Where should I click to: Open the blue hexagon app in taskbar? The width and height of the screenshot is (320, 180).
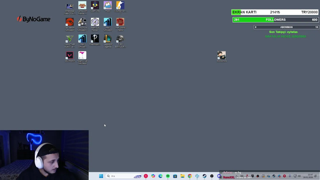pyautogui.click(x=197, y=176)
